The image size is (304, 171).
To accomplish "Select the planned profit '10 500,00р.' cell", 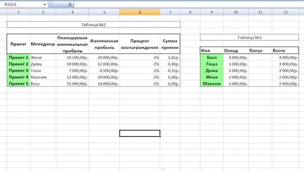I will pos(73,57).
